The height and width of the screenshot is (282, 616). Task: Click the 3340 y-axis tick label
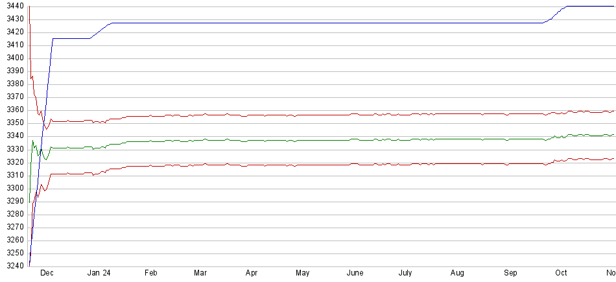click(x=13, y=136)
